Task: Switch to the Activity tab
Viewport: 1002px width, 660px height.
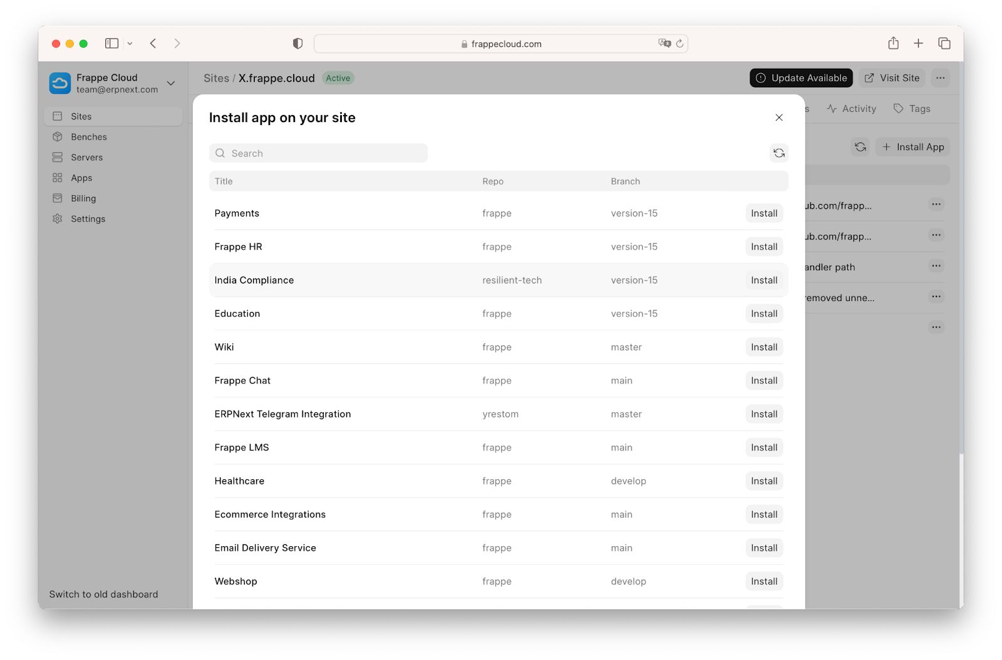Action: pyautogui.click(x=851, y=109)
